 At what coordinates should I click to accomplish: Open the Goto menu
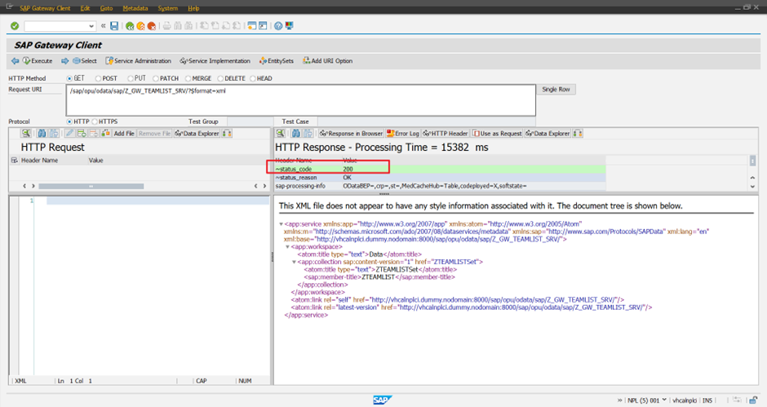(106, 8)
